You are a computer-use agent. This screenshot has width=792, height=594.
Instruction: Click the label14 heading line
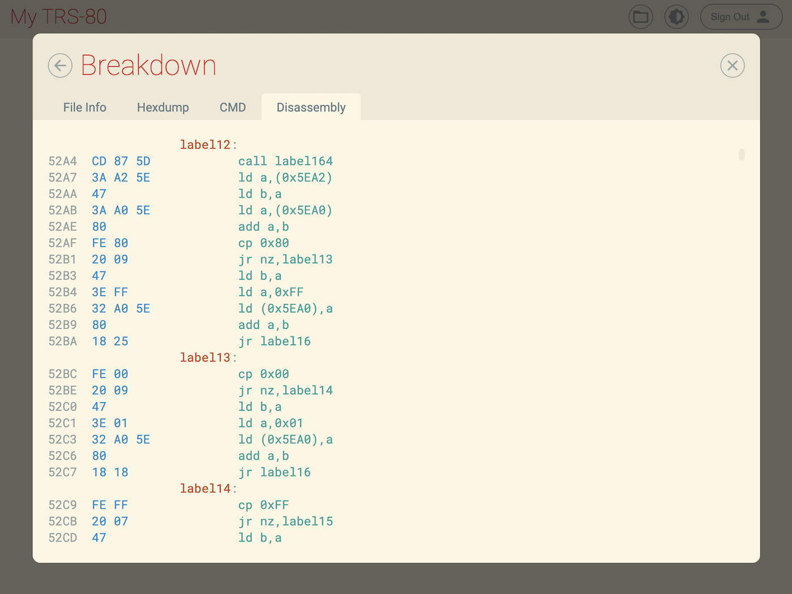(x=205, y=489)
